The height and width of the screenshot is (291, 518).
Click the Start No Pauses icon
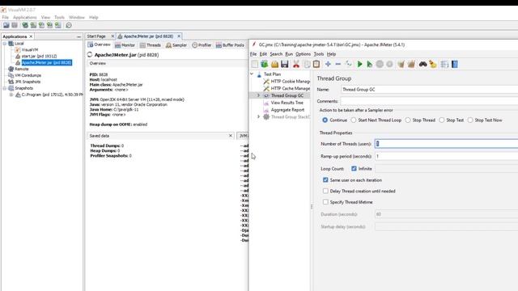point(370,65)
